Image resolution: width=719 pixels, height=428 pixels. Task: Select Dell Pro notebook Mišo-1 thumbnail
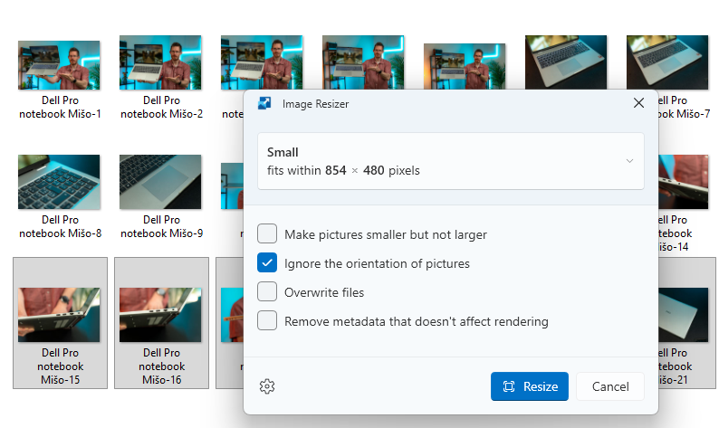(x=60, y=65)
